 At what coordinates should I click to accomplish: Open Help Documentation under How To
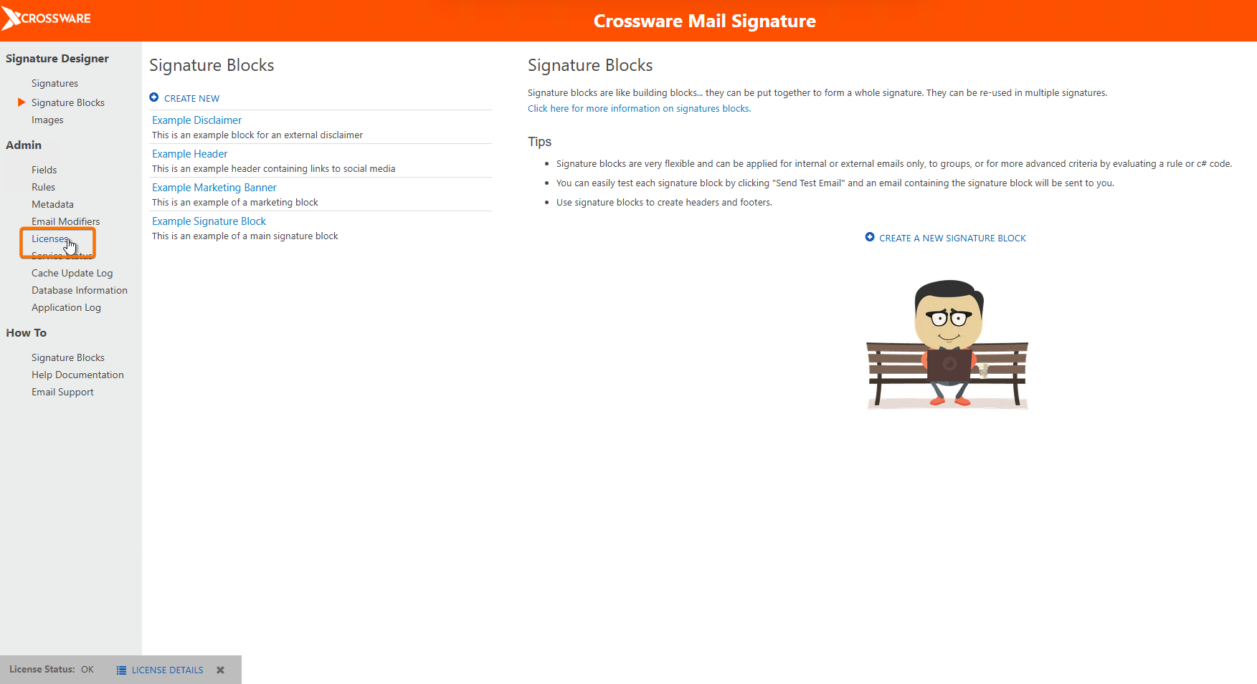coord(77,375)
